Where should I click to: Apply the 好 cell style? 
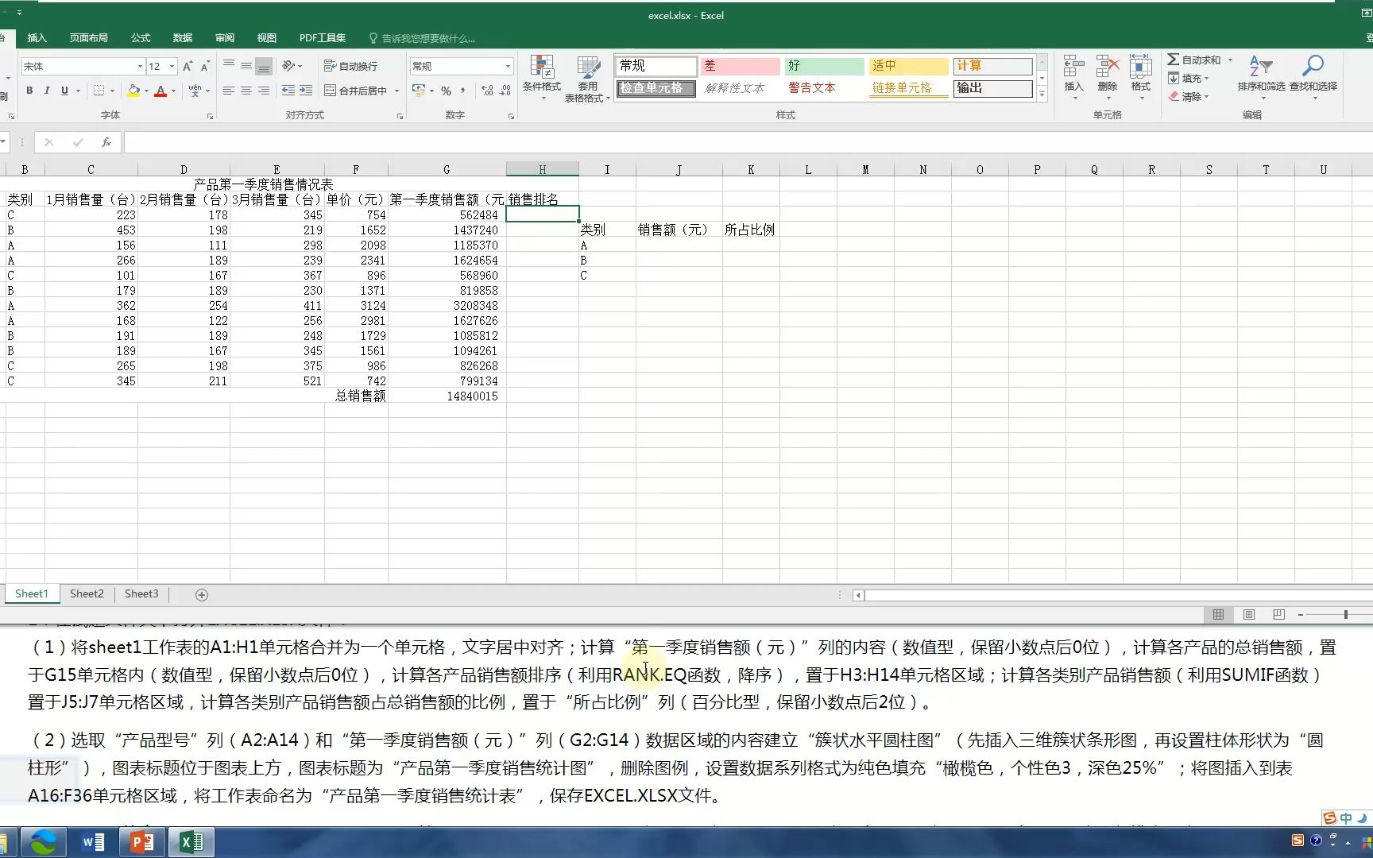825,66
